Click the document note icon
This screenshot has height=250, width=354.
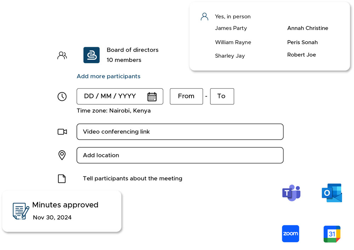(x=62, y=179)
